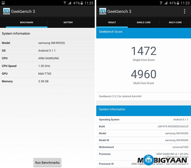Tap 'Geekbench 3' title on right screen

pos(119,12)
